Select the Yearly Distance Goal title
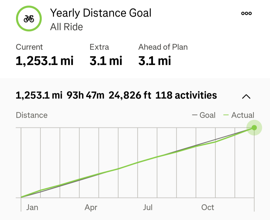The image size is (270, 220). [x=101, y=13]
